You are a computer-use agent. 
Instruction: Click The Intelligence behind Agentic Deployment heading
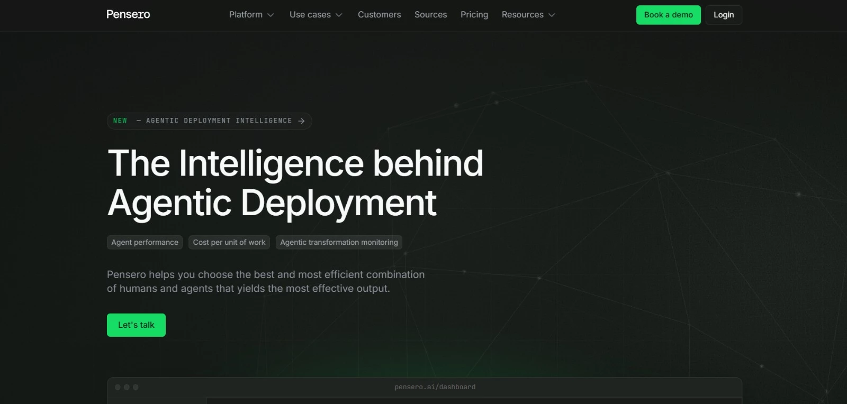295,182
